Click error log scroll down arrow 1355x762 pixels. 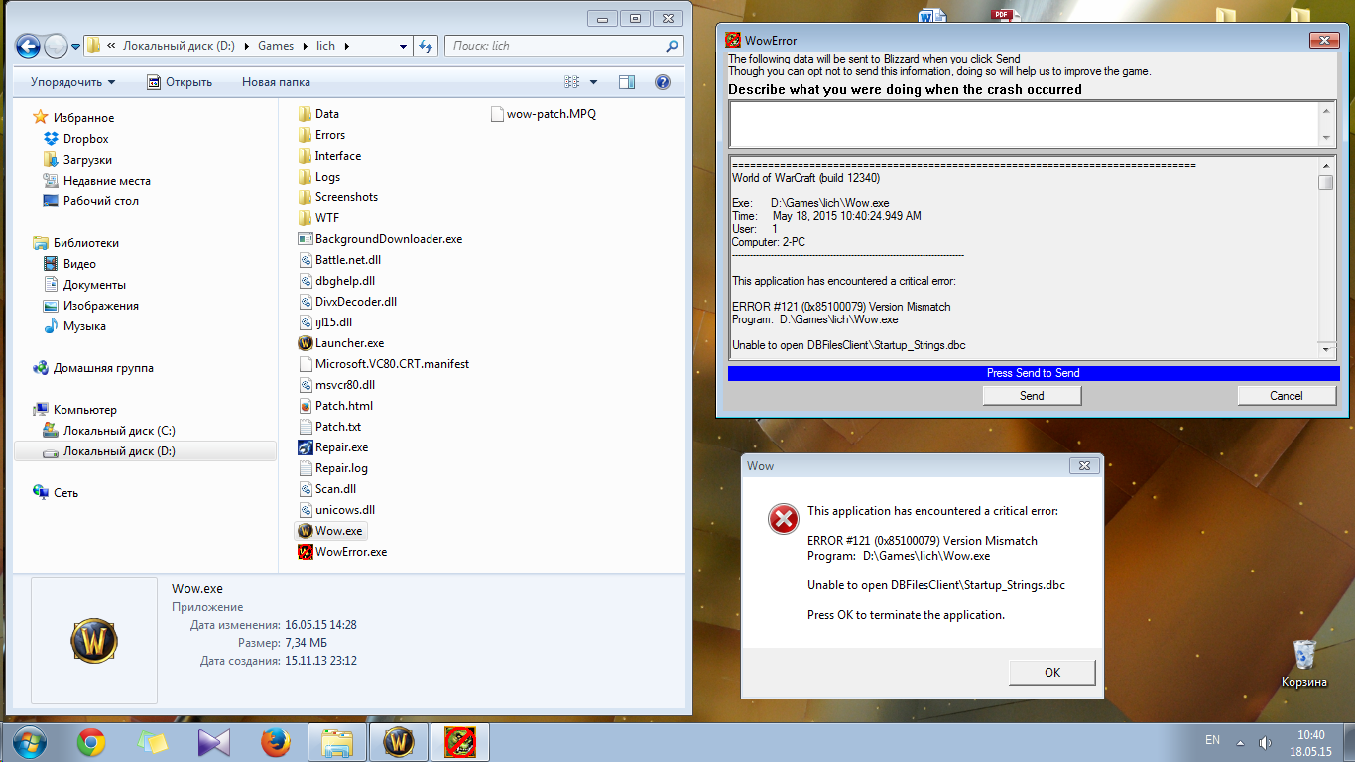1326,349
